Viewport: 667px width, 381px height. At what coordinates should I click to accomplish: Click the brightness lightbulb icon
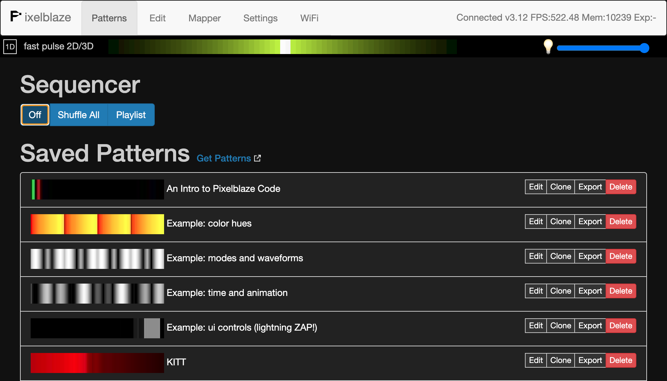coord(548,47)
